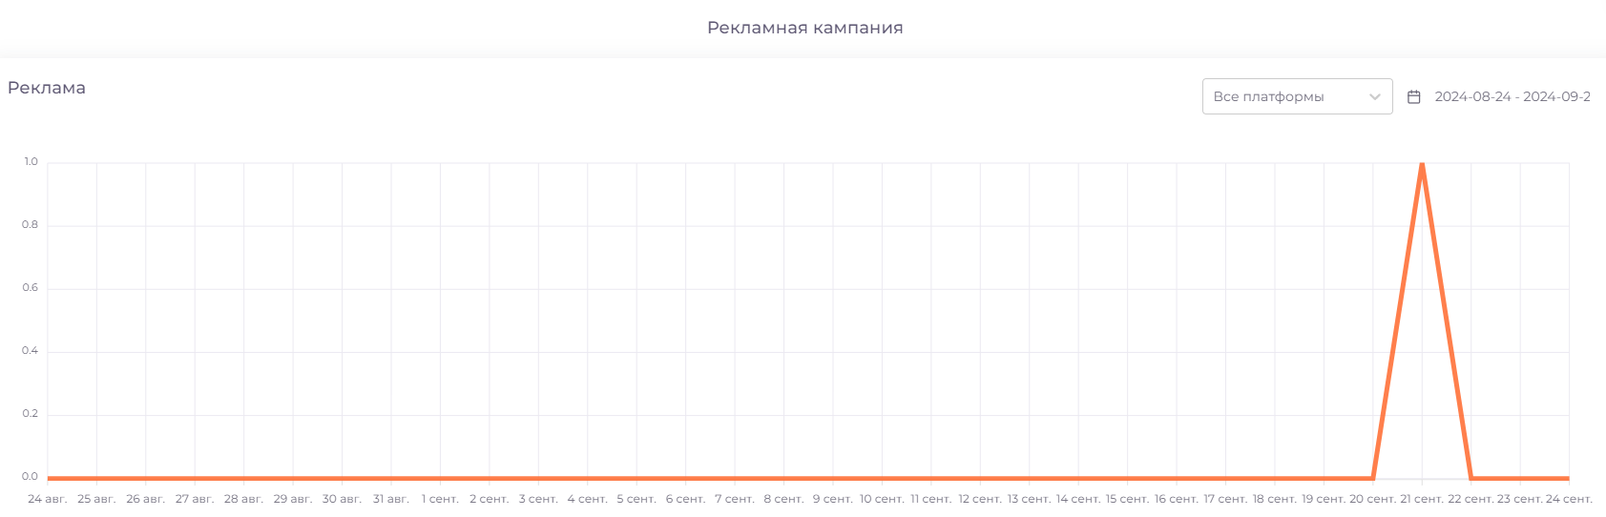Click the 24 авг. axis label
The height and width of the screenshot is (517, 1606).
(x=48, y=499)
